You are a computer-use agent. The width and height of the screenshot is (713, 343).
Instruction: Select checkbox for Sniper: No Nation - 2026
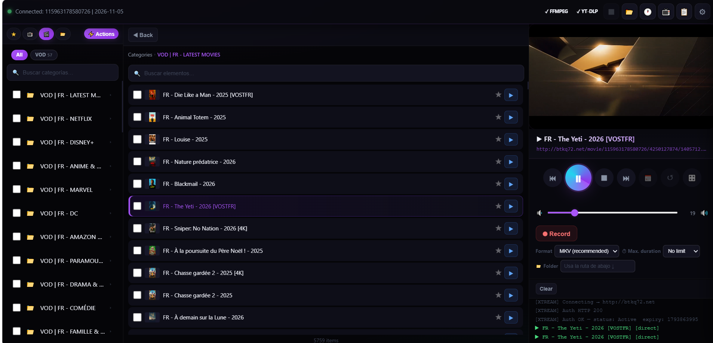[138, 229]
